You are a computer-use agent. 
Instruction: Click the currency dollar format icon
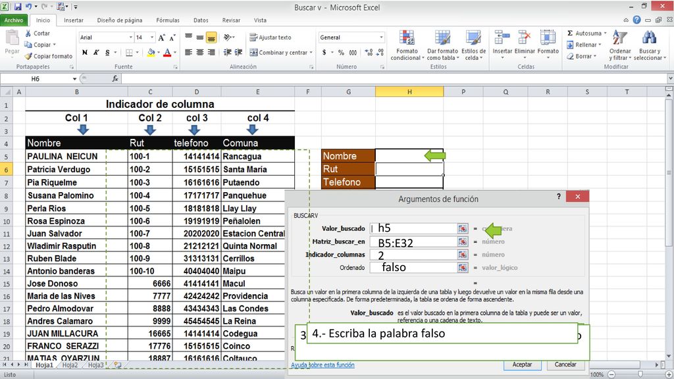click(324, 53)
